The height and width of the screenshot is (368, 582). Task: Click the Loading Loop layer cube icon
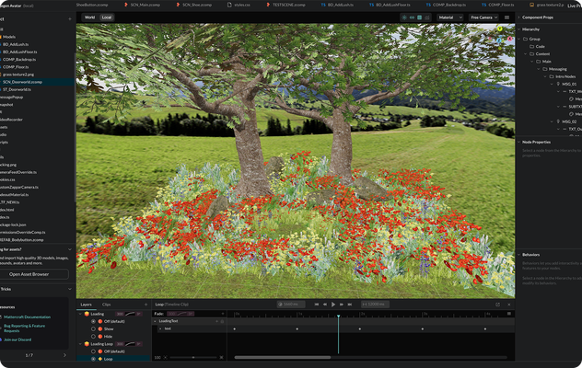(x=87, y=344)
